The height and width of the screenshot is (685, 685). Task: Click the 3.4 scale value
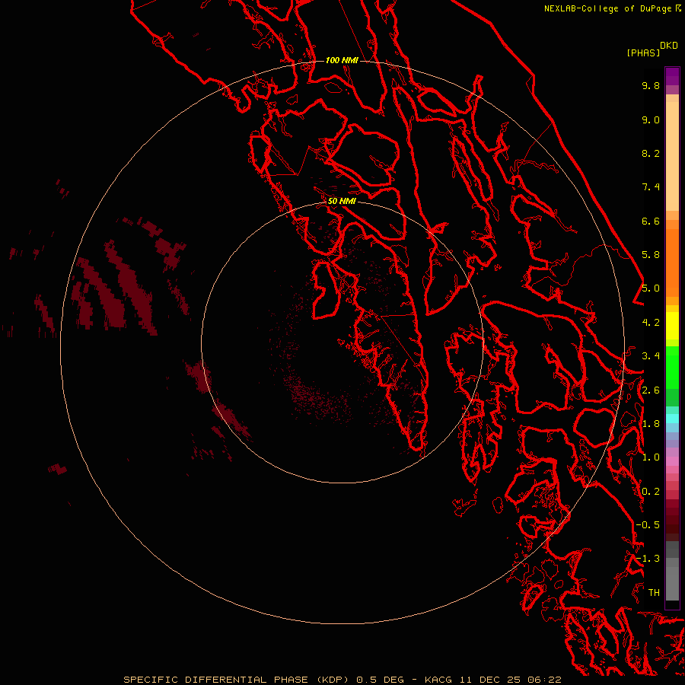[x=651, y=356]
